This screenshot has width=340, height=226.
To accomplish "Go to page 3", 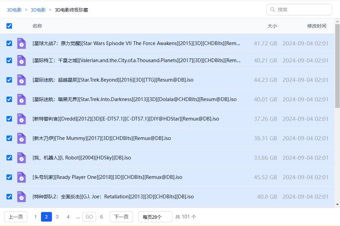I will coord(57,217).
